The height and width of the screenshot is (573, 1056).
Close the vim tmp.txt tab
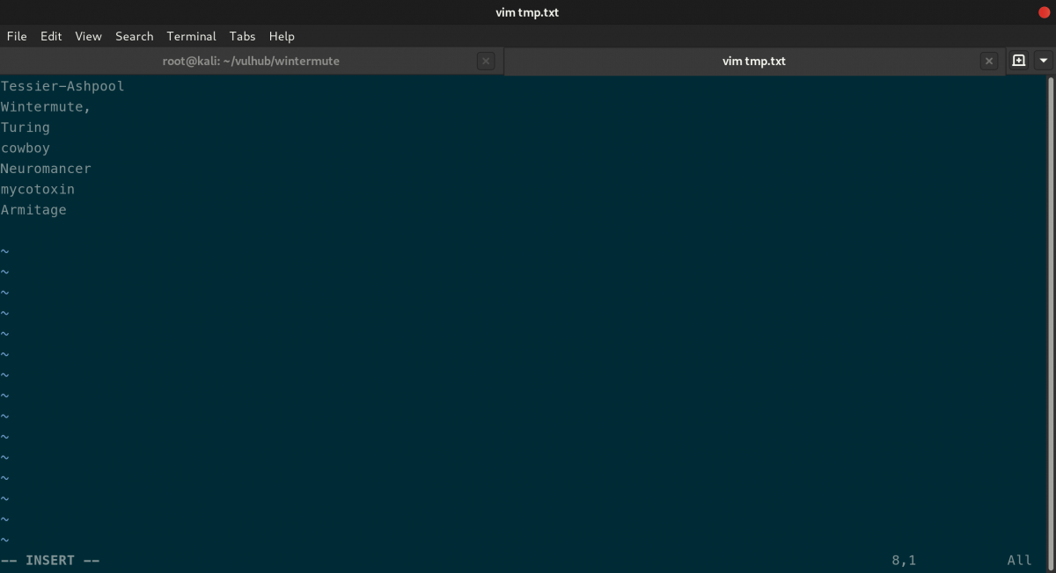pos(989,61)
